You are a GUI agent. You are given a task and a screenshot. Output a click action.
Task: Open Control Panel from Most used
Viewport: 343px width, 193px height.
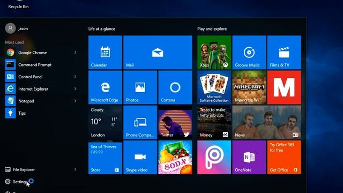click(x=42, y=77)
